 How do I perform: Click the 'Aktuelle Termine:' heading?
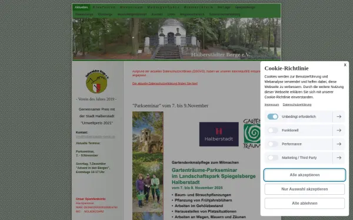pyautogui.click(x=88, y=143)
